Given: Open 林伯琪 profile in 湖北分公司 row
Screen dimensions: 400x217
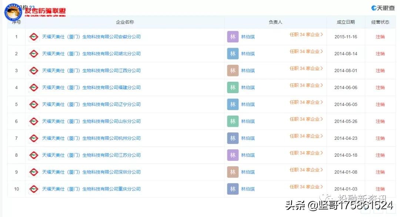Looking at the screenshot, I should (248, 54).
